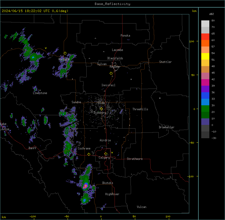
Task: Click the 80 value on the dBZ scale
Action: [x=213, y=21]
